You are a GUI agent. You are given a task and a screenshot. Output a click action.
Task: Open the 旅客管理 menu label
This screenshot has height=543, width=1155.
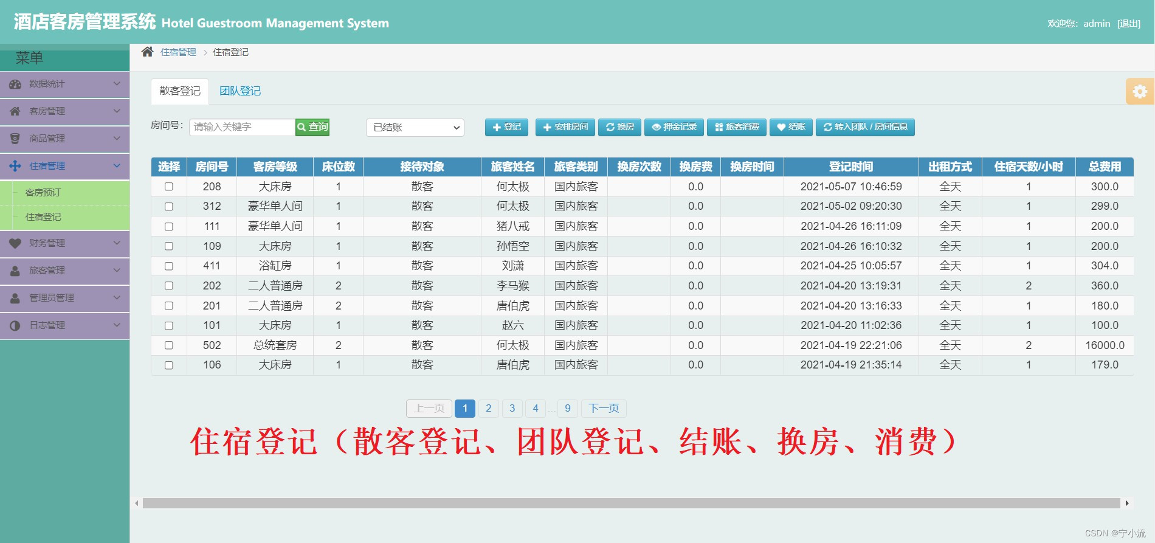pyautogui.click(x=47, y=271)
